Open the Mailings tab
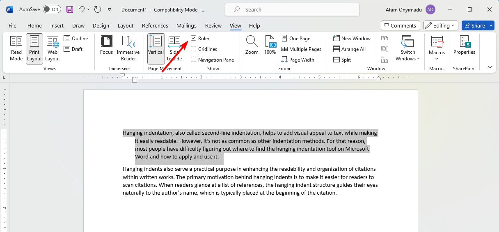This screenshot has height=232, width=499. pyautogui.click(x=186, y=25)
